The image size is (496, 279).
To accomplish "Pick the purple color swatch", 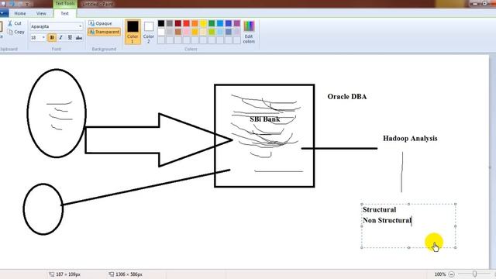I will point(236,23).
